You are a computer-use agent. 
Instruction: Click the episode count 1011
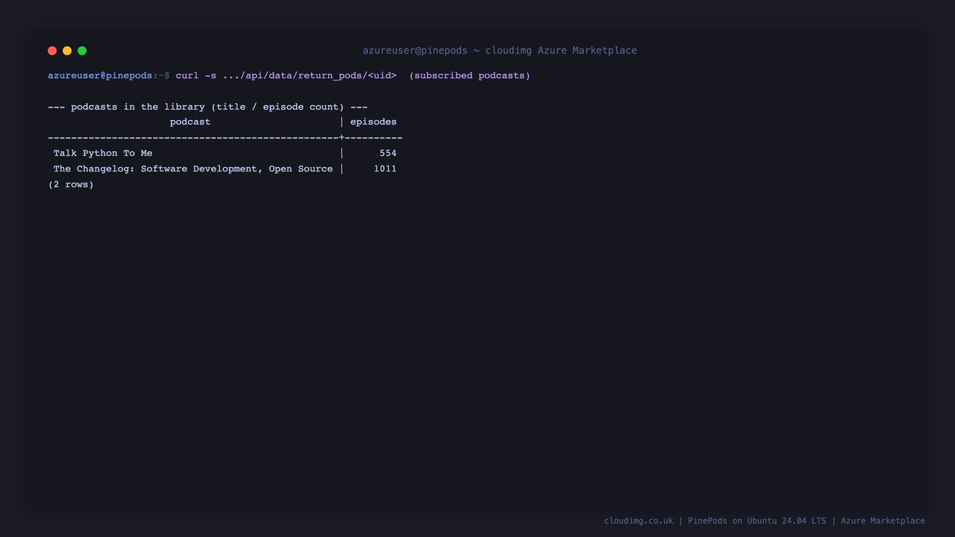[x=385, y=169]
